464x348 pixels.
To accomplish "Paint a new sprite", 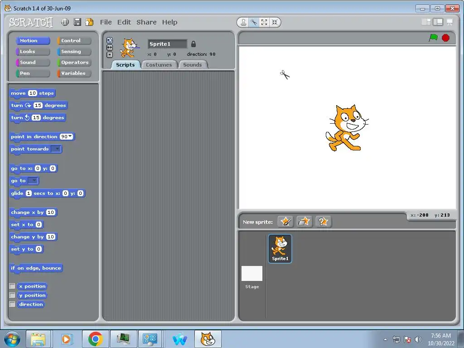I will coord(285,222).
